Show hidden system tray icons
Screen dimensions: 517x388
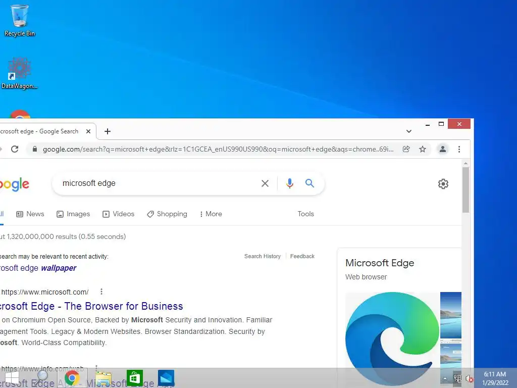point(445,378)
